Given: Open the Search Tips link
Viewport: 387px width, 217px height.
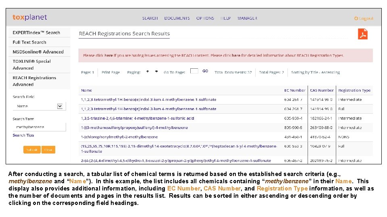Looking at the screenshot, I should point(23,135).
